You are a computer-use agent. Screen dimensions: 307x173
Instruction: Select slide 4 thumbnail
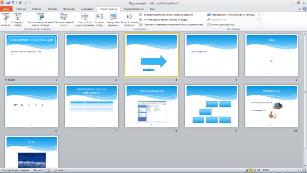(x=212, y=55)
